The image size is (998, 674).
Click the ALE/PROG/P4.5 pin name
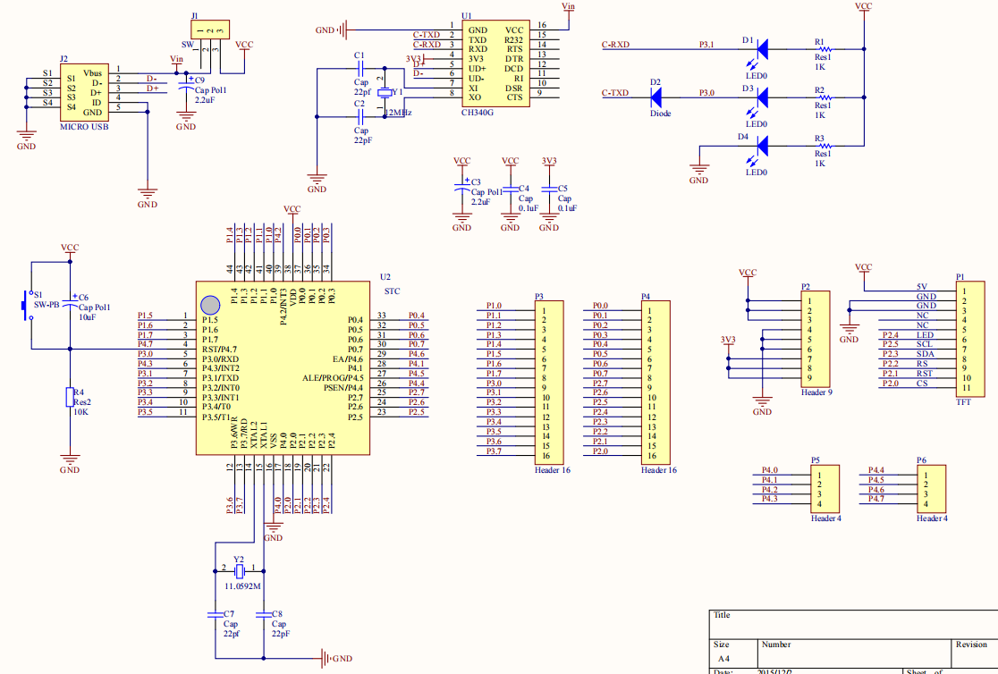coord(333,378)
